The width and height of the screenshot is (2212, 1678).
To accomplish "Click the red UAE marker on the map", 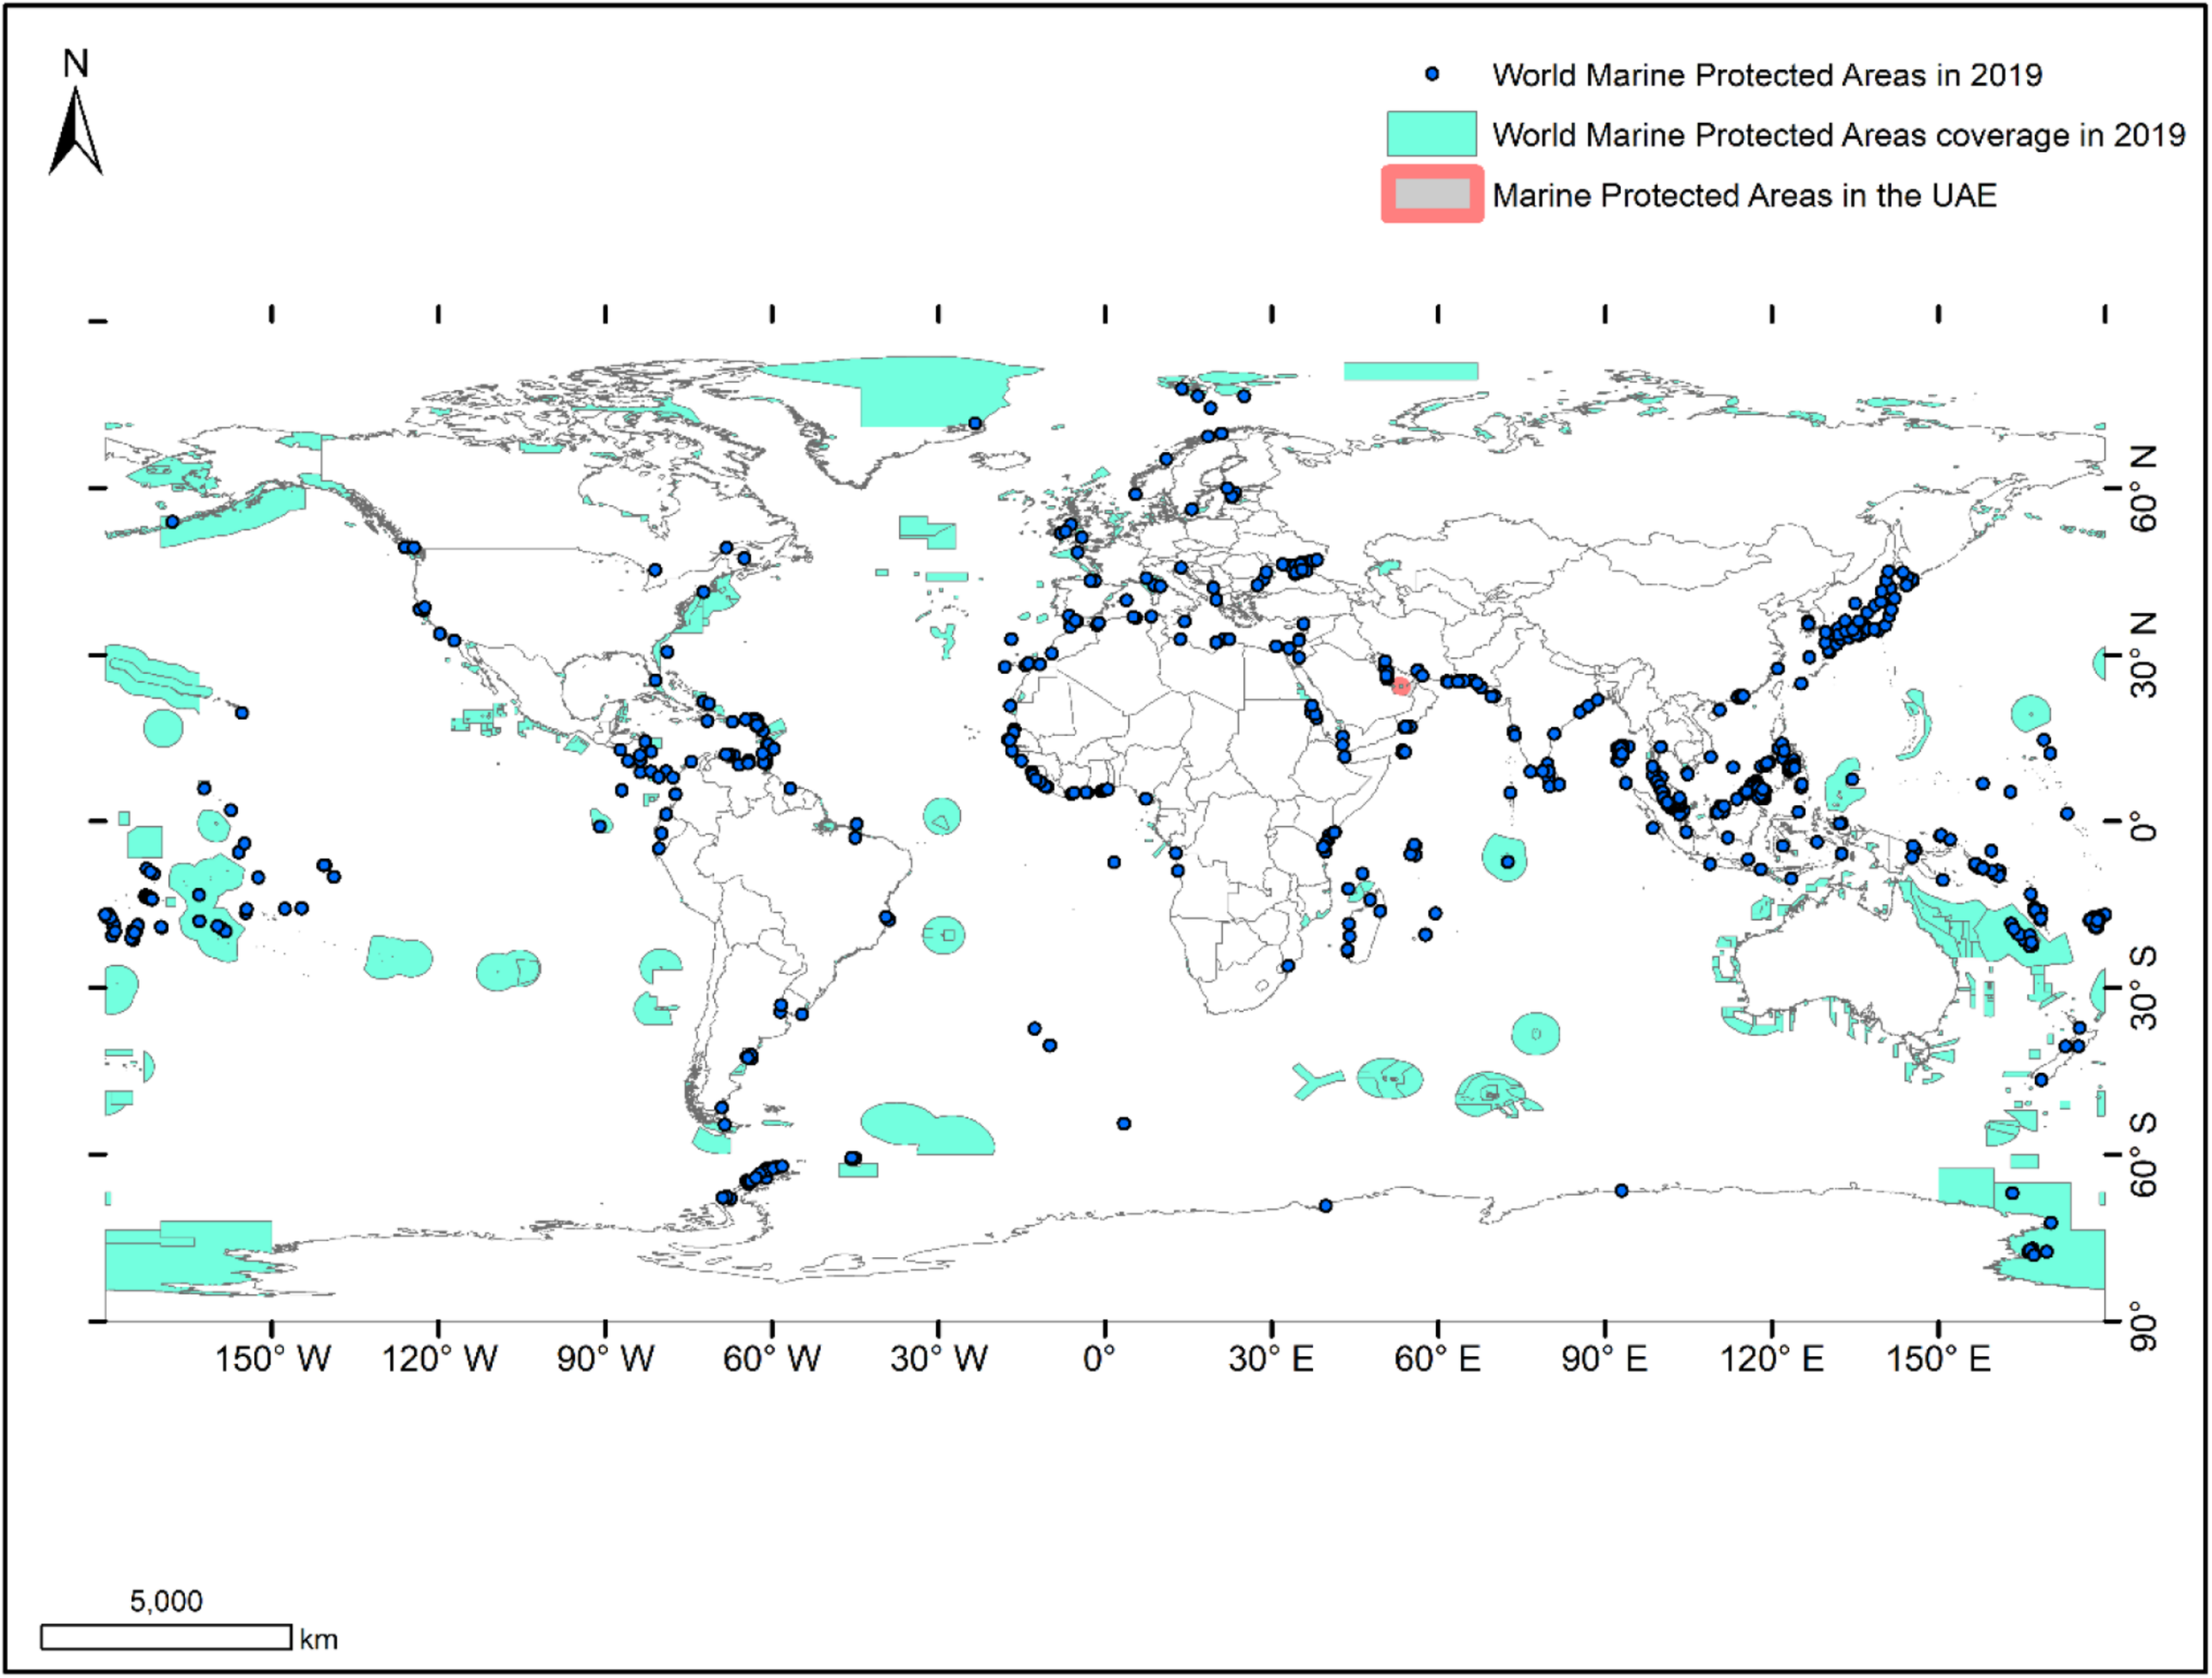I will [x=1401, y=686].
